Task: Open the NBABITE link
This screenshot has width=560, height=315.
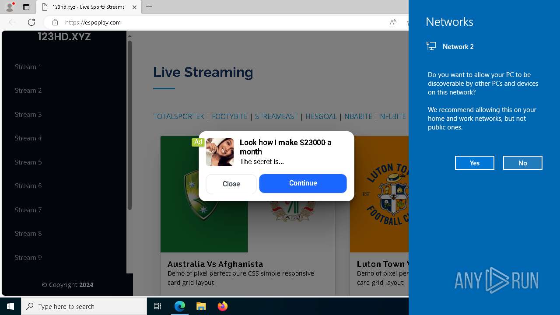Action: [x=358, y=116]
